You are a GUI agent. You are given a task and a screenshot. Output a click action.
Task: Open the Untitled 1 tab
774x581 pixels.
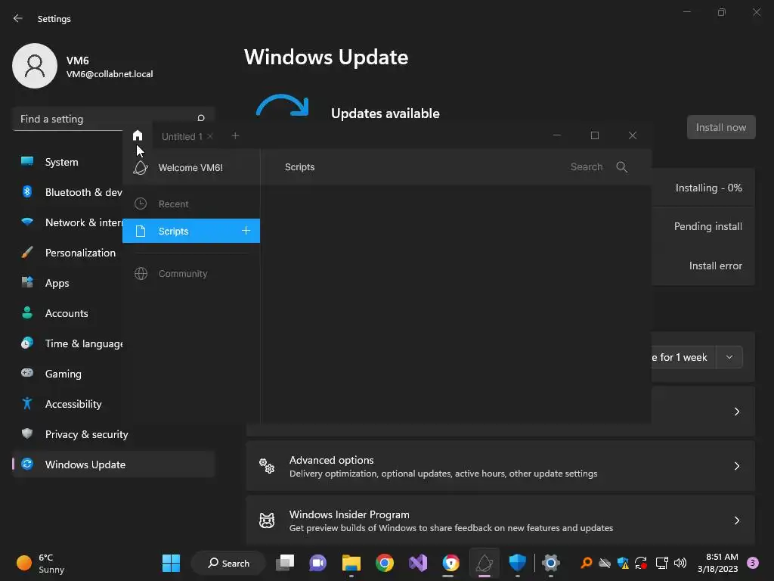pyautogui.click(x=181, y=136)
